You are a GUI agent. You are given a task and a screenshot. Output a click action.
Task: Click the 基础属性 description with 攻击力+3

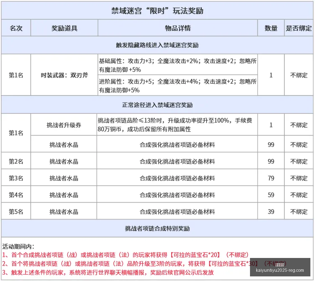[177, 65]
